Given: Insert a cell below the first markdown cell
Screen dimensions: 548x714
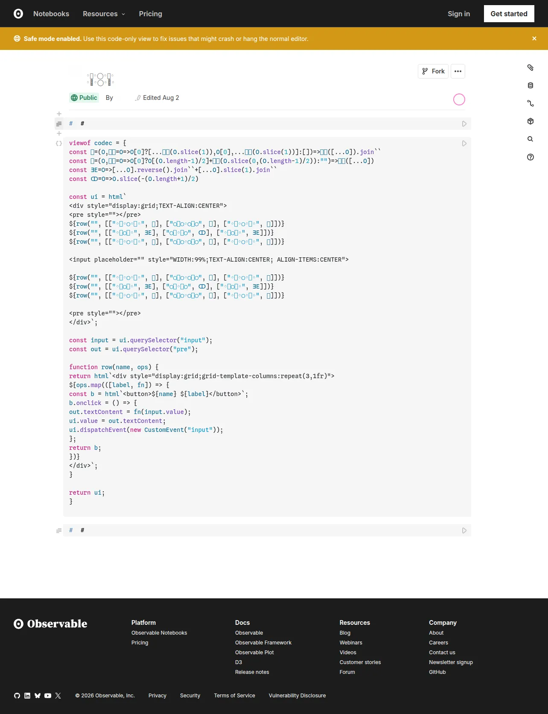Looking at the screenshot, I should click(59, 134).
